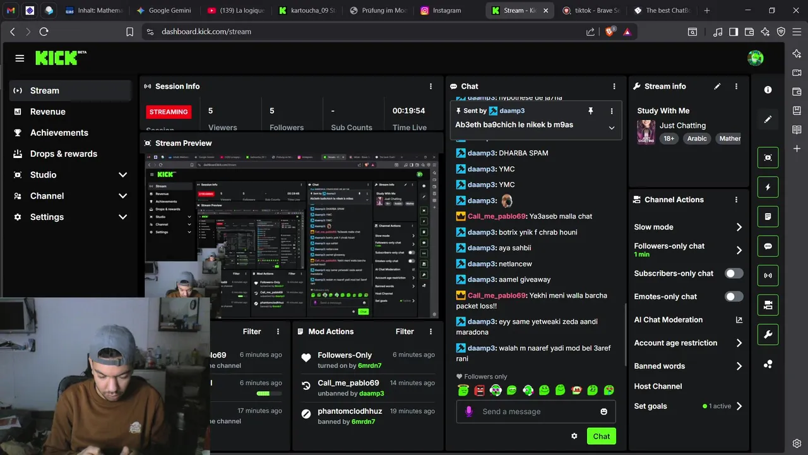The width and height of the screenshot is (808, 455).
Task: Click the chat panel scrollbar
Action: coord(626,335)
